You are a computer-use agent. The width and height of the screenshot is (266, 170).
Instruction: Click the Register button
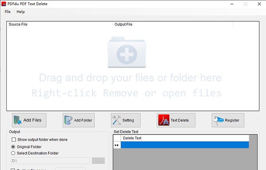(228, 120)
